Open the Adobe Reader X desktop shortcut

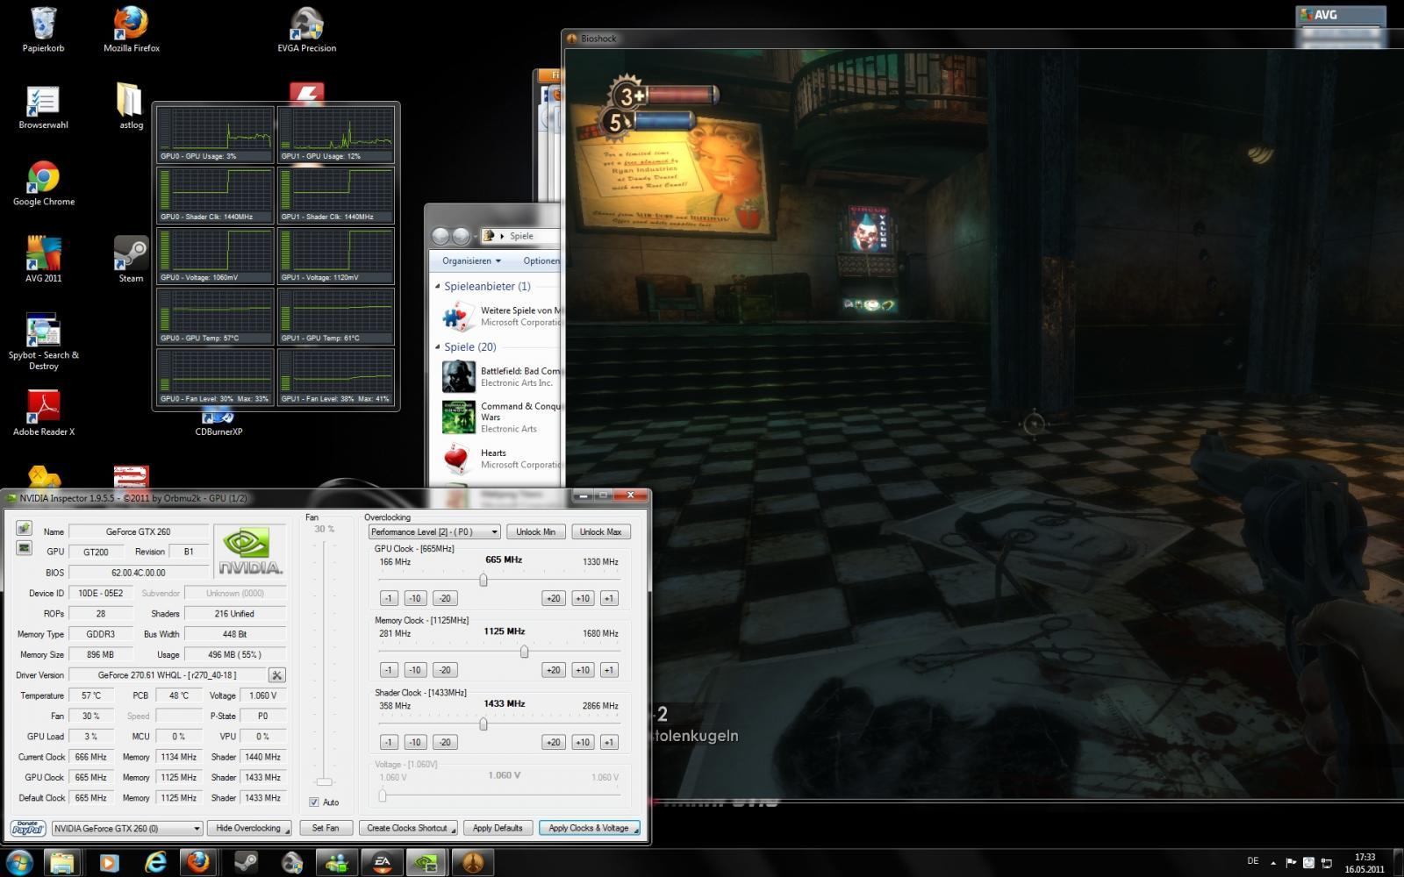(43, 413)
